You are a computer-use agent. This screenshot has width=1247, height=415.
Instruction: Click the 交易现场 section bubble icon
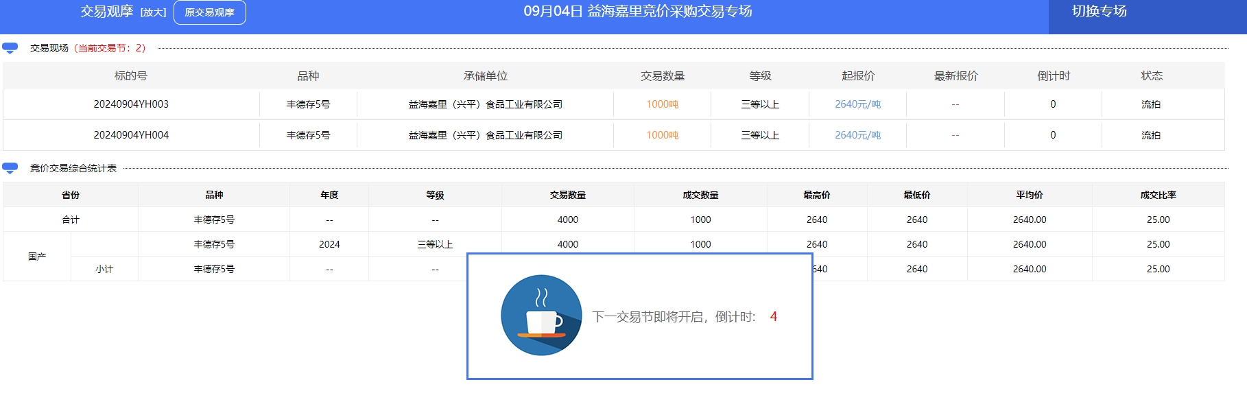pyautogui.click(x=10, y=48)
